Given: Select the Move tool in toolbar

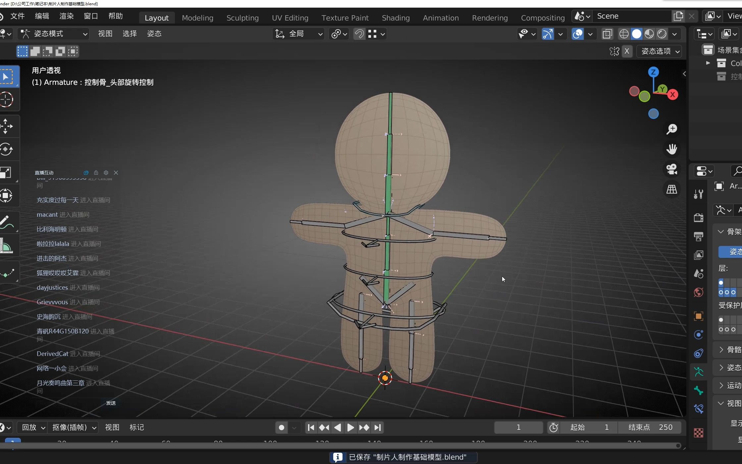Looking at the screenshot, I should tap(8, 126).
